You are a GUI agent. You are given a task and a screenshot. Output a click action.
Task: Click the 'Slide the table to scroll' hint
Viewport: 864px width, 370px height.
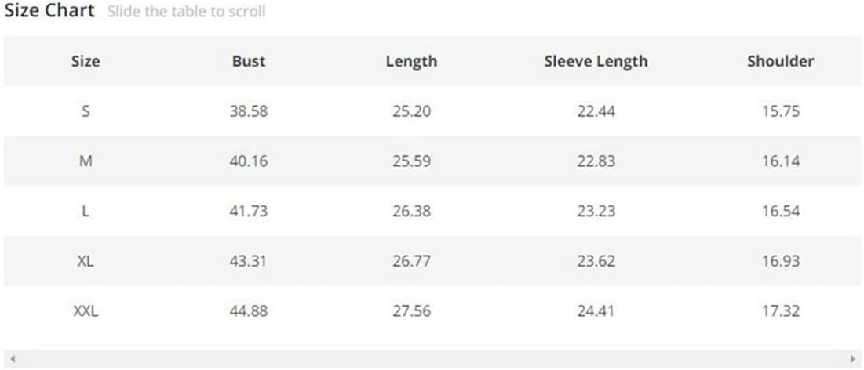(186, 12)
